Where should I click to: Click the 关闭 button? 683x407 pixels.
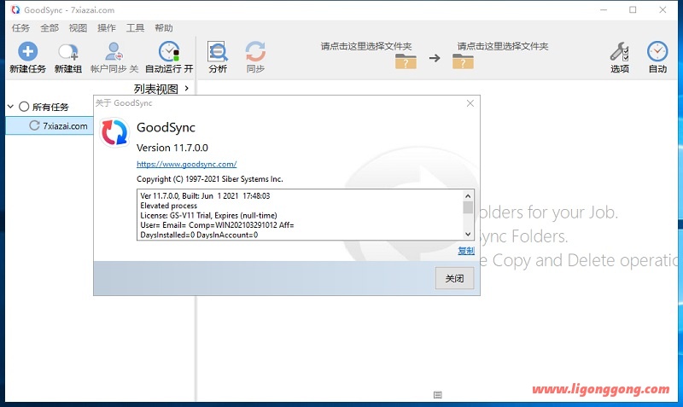coord(454,278)
